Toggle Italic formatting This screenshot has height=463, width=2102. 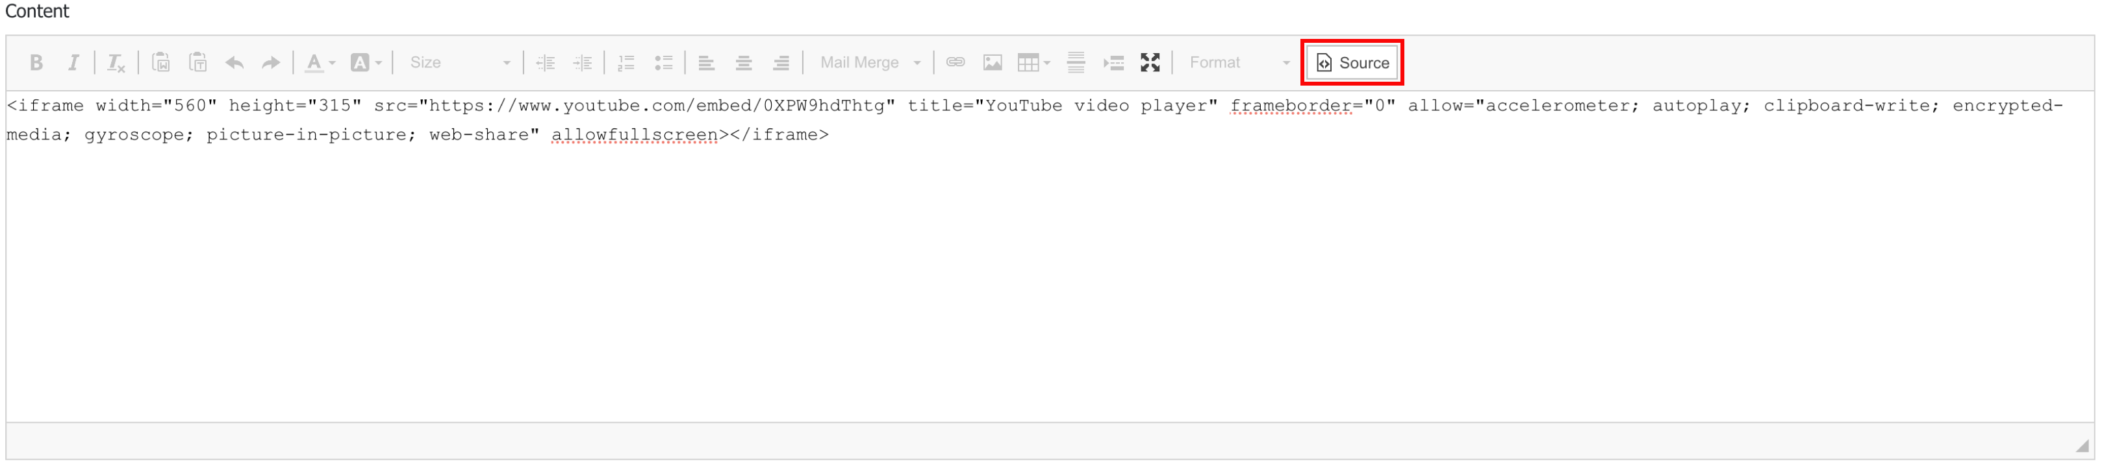[x=73, y=63]
